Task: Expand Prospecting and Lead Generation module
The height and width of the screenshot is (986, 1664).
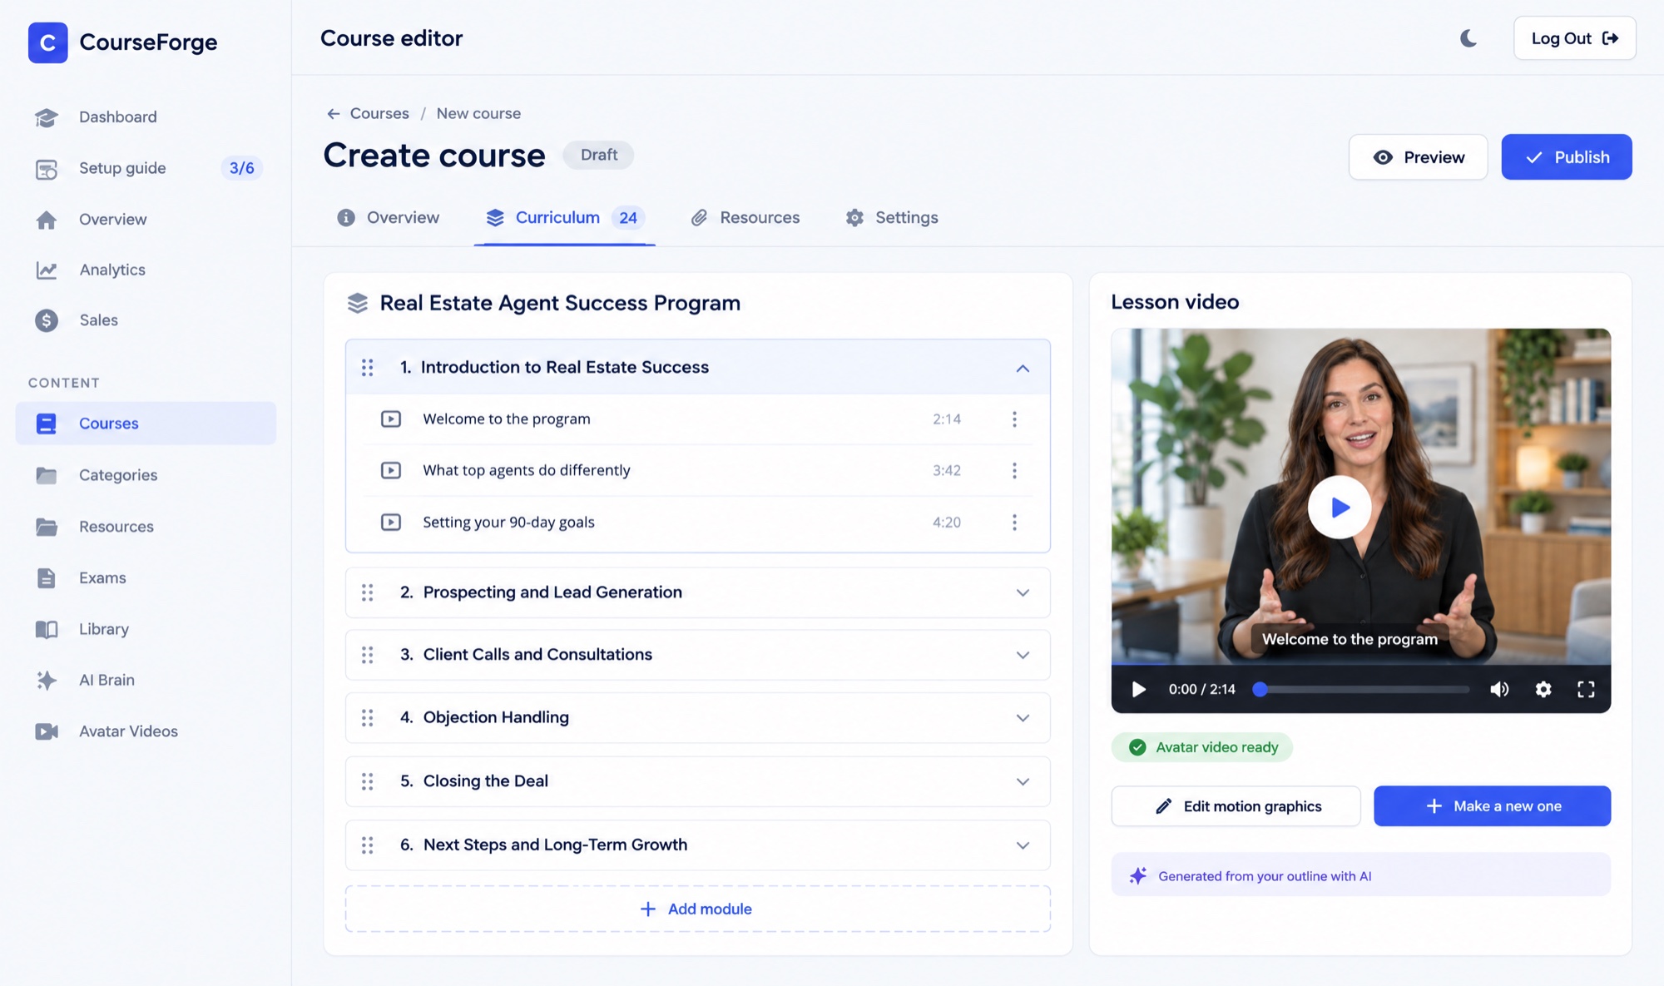Action: [x=1023, y=592]
